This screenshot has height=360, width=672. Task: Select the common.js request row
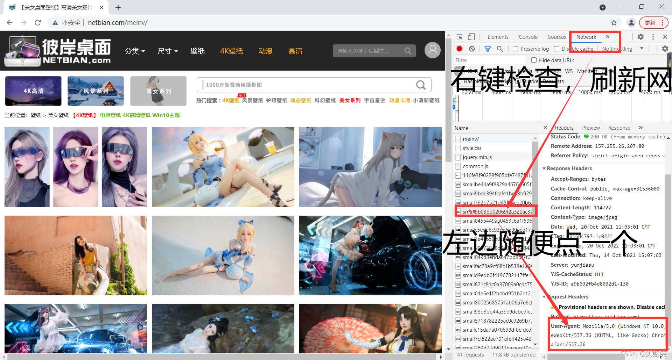click(x=493, y=166)
